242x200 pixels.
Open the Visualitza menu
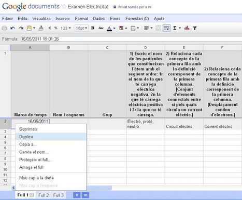[41, 19]
